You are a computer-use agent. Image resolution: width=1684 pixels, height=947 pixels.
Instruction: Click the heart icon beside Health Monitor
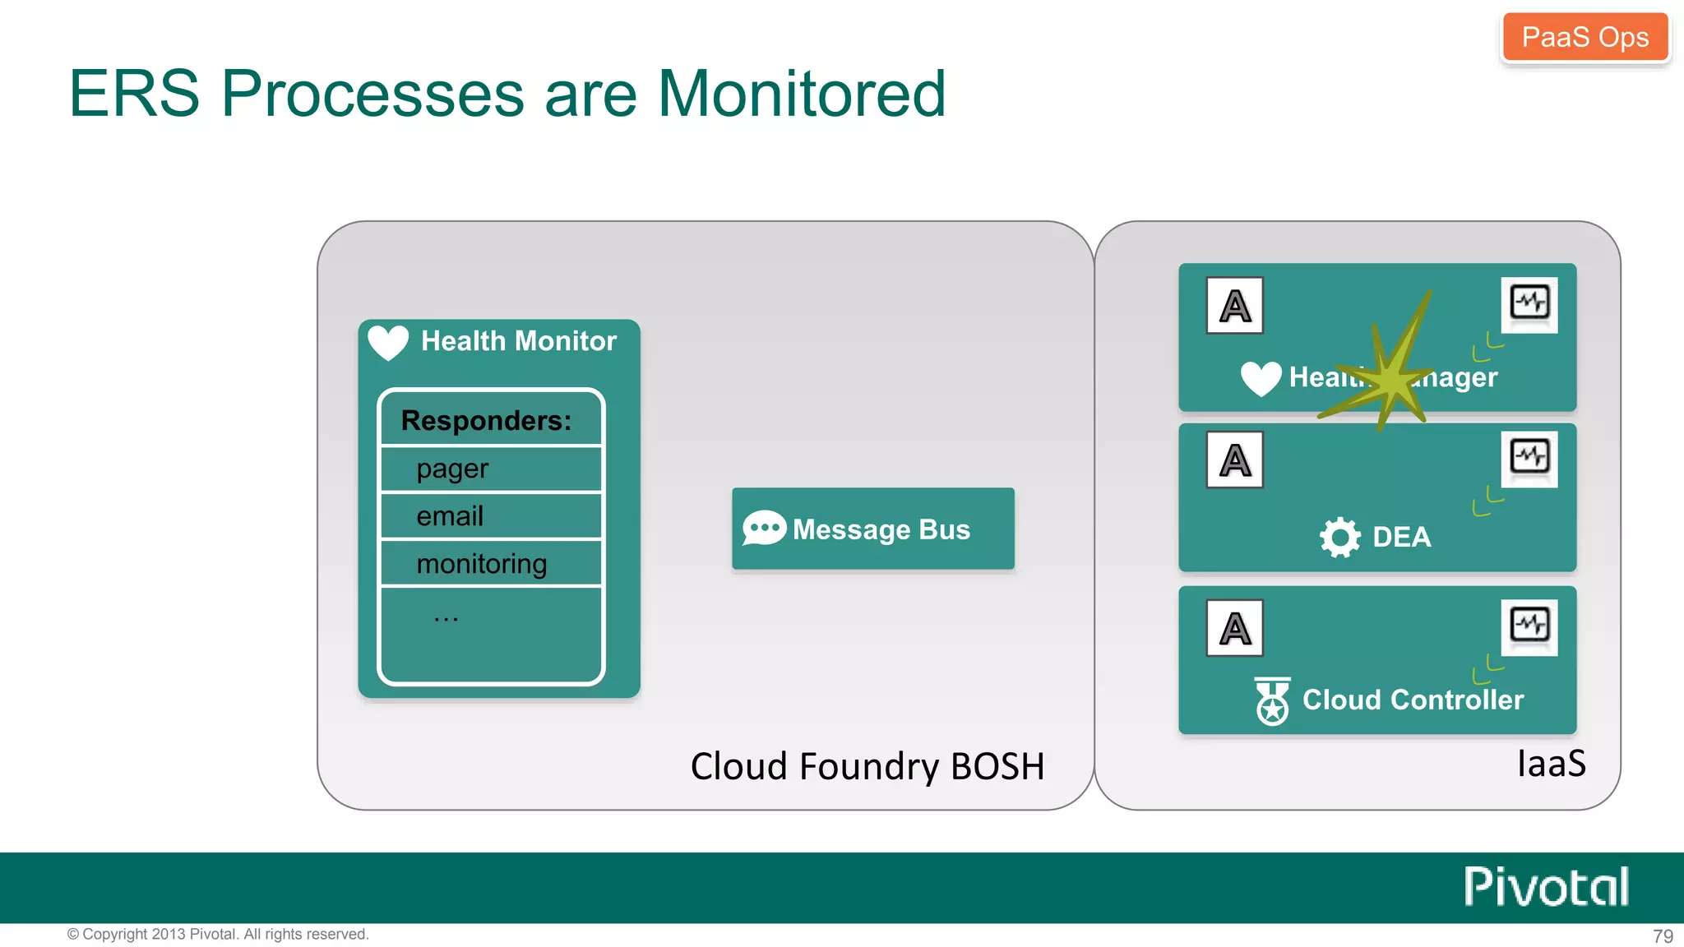pyautogui.click(x=388, y=342)
